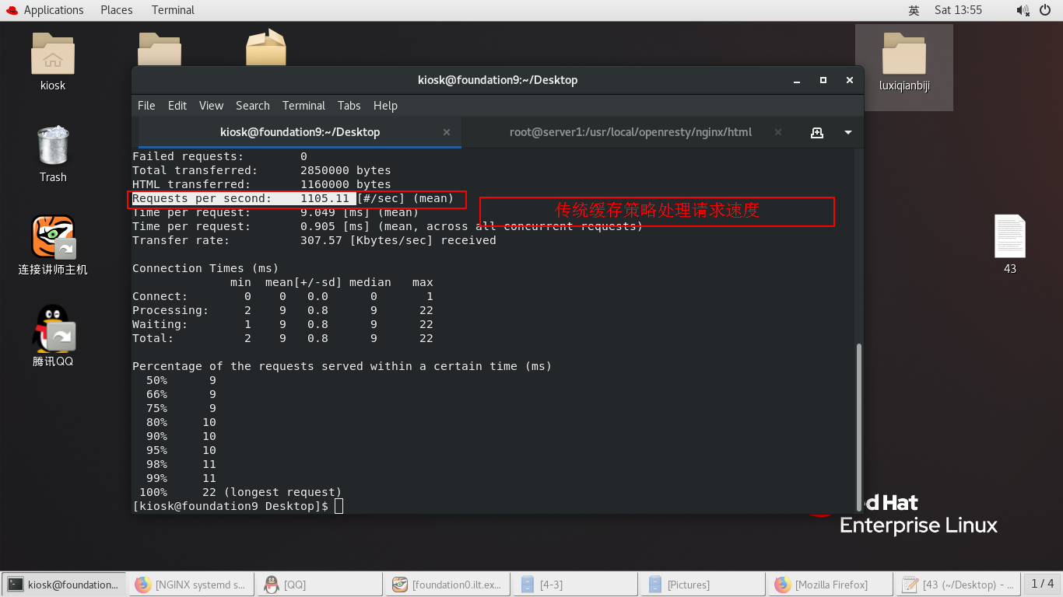The height and width of the screenshot is (597, 1063).
Task: Click the Terminal app menu in top bar
Action: tap(173, 10)
